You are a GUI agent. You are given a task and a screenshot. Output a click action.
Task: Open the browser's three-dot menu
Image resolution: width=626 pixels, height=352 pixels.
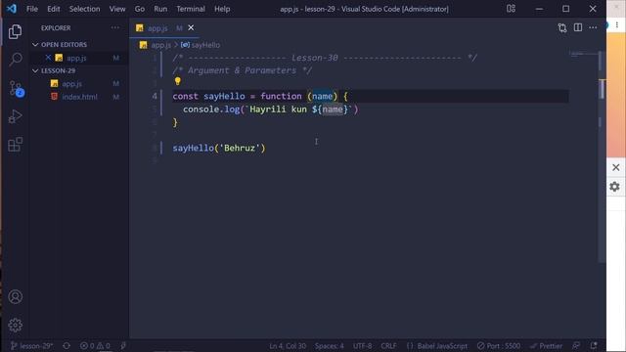617,24
